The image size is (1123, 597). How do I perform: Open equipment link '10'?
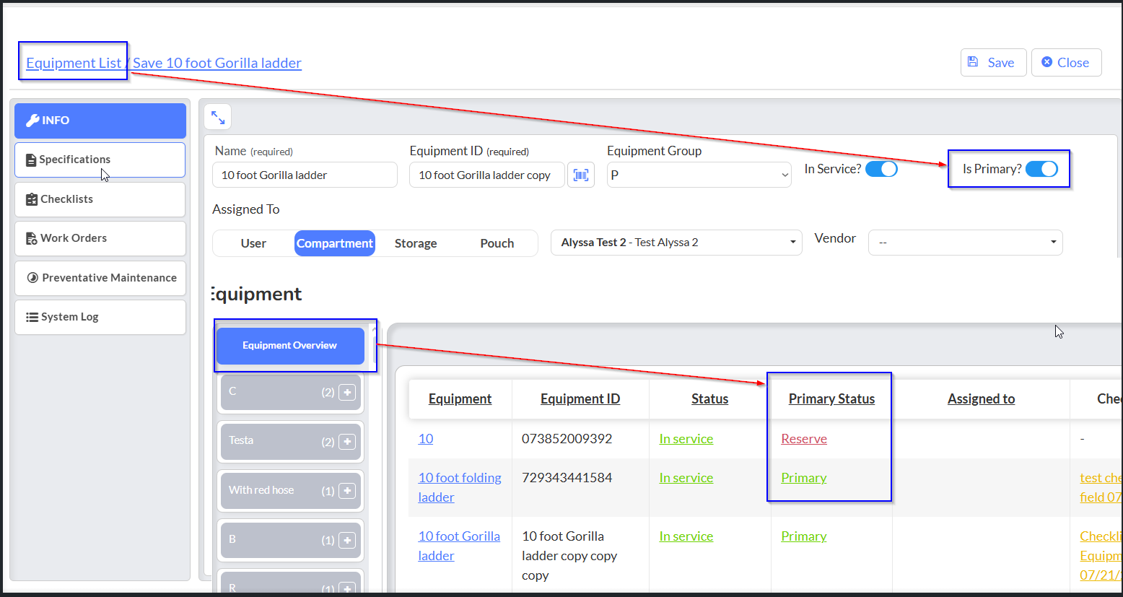(426, 438)
